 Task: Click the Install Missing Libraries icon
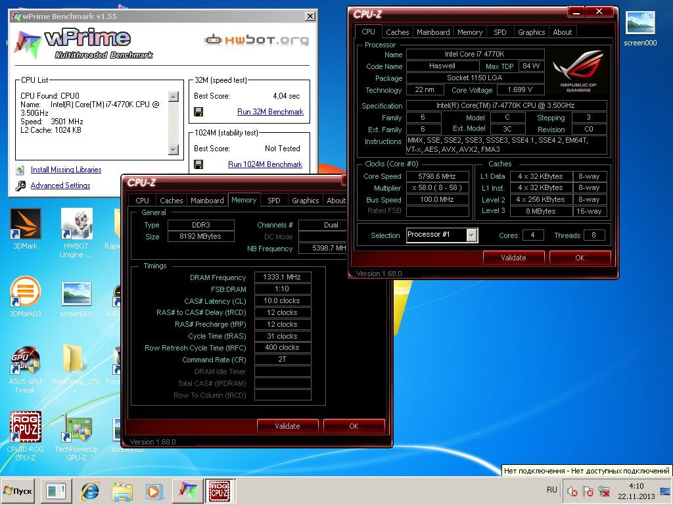20,170
